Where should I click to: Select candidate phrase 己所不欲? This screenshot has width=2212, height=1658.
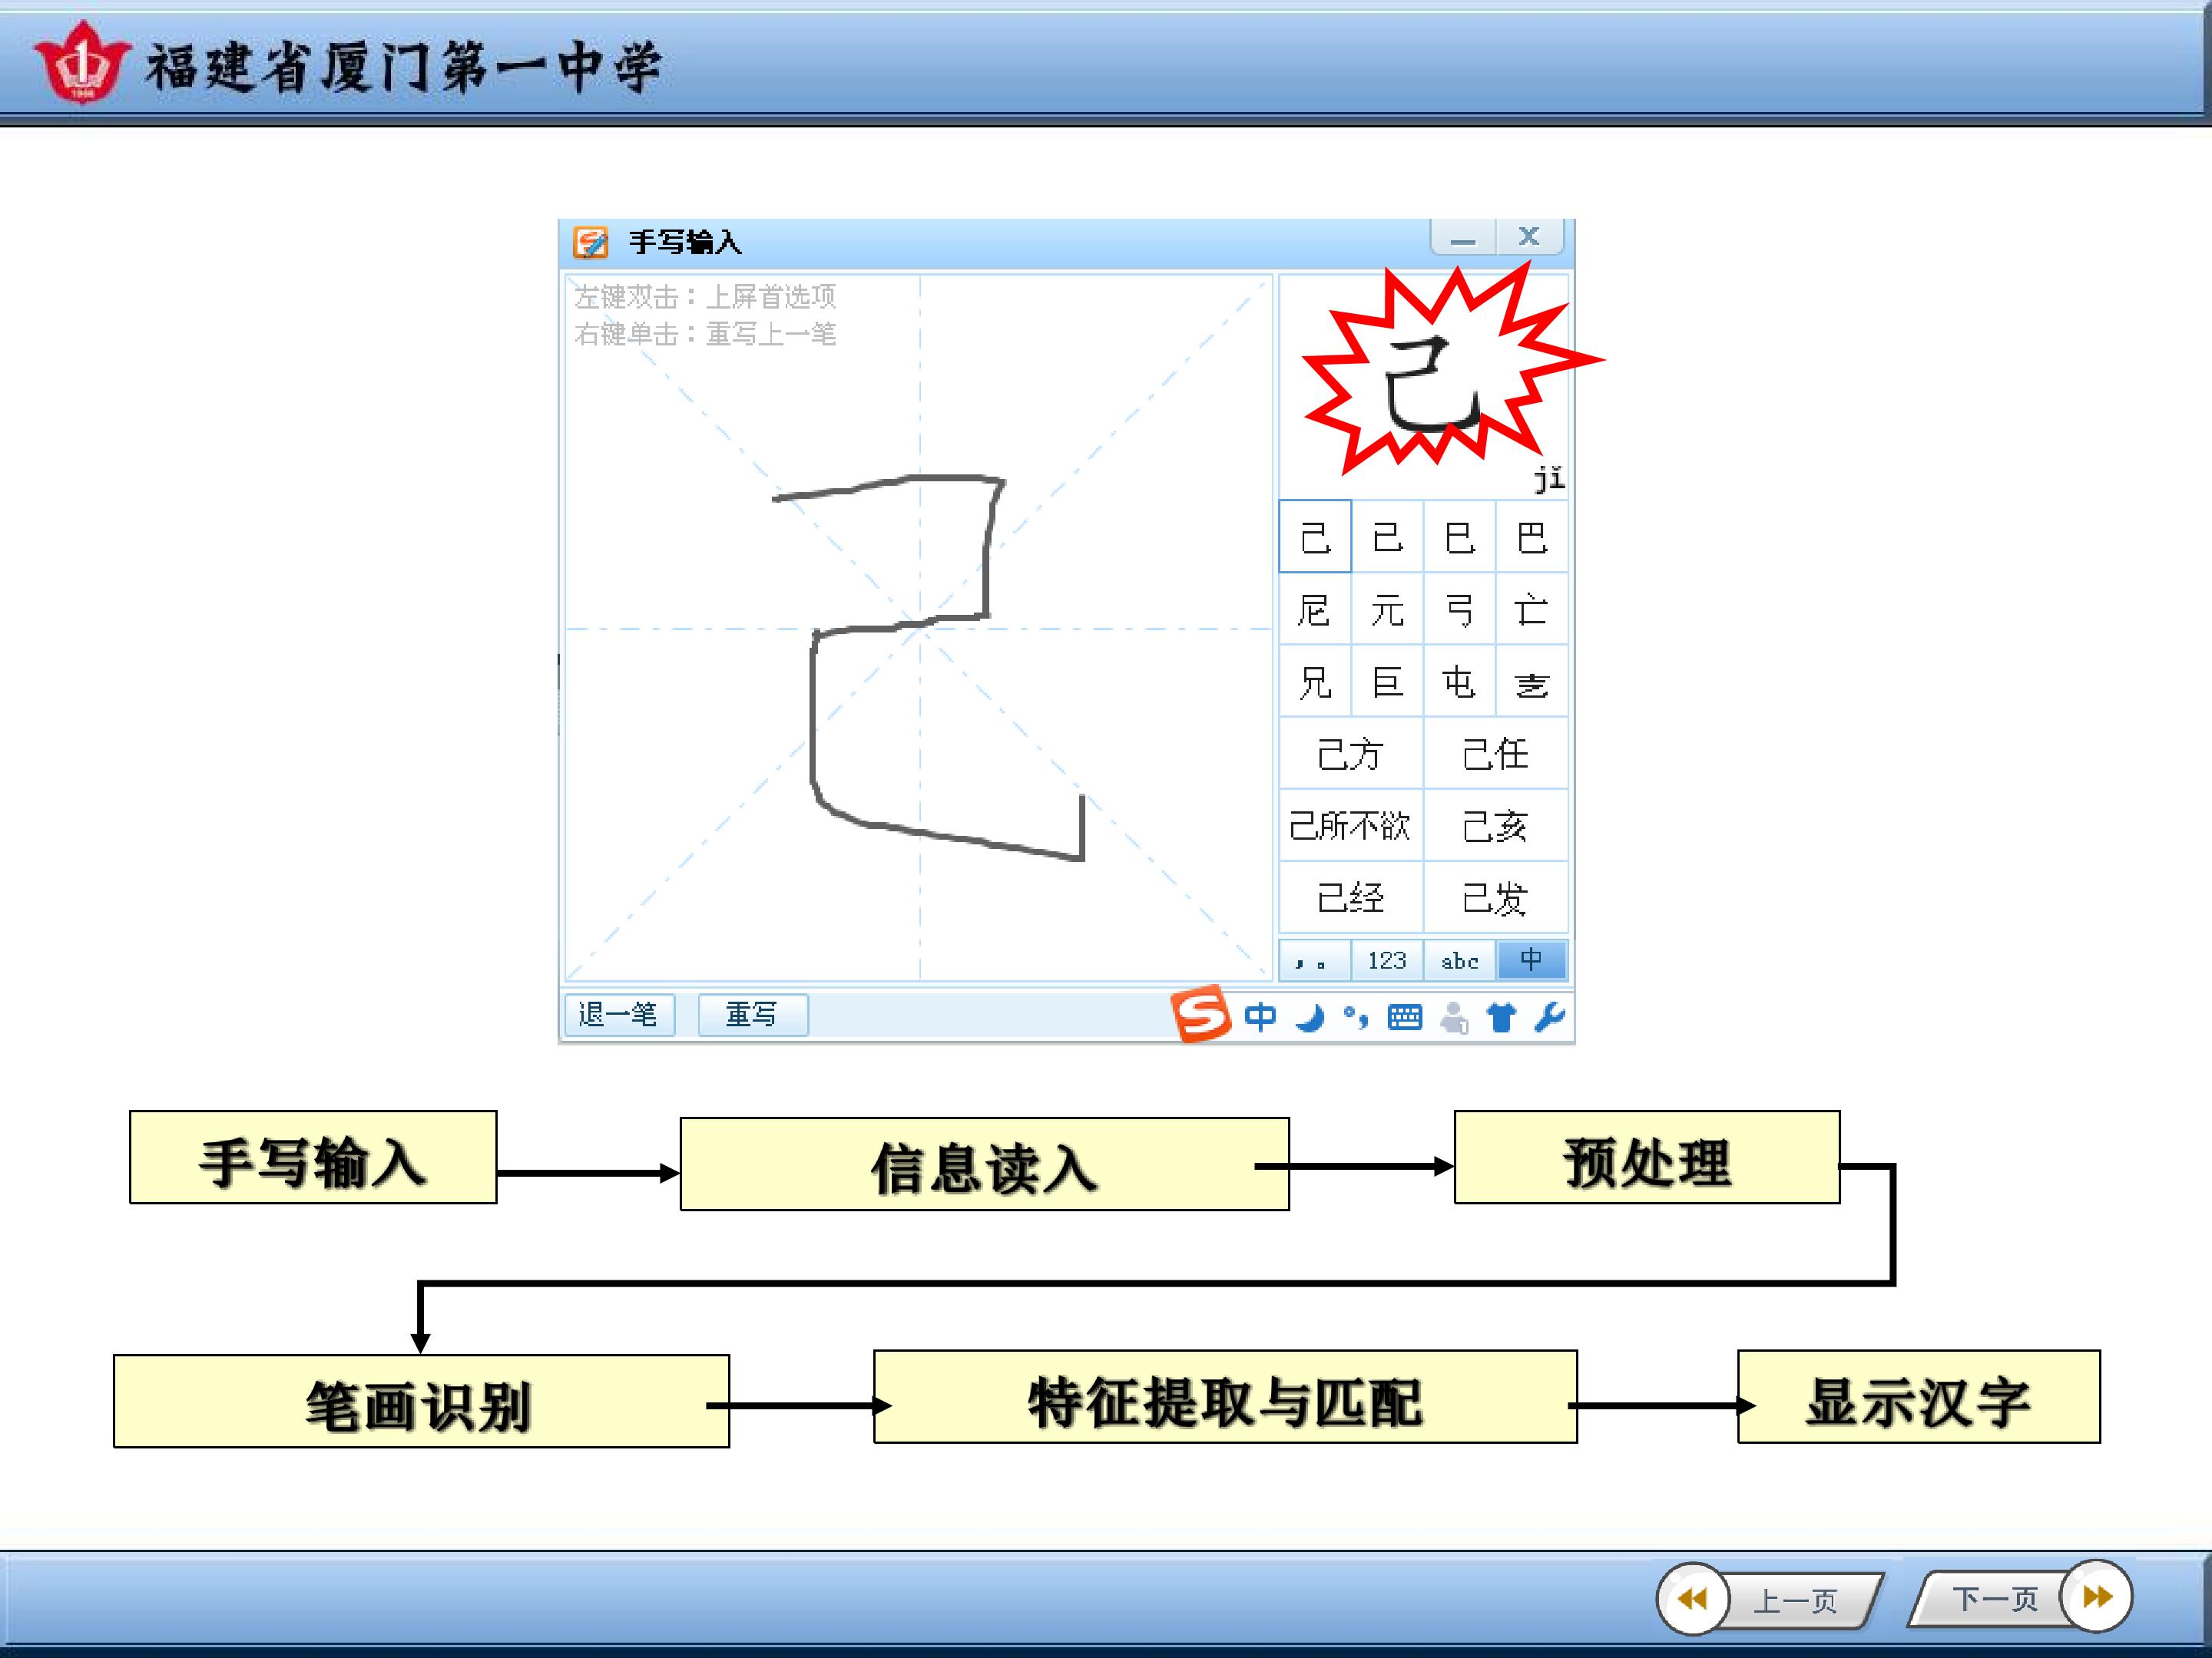tap(1351, 825)
